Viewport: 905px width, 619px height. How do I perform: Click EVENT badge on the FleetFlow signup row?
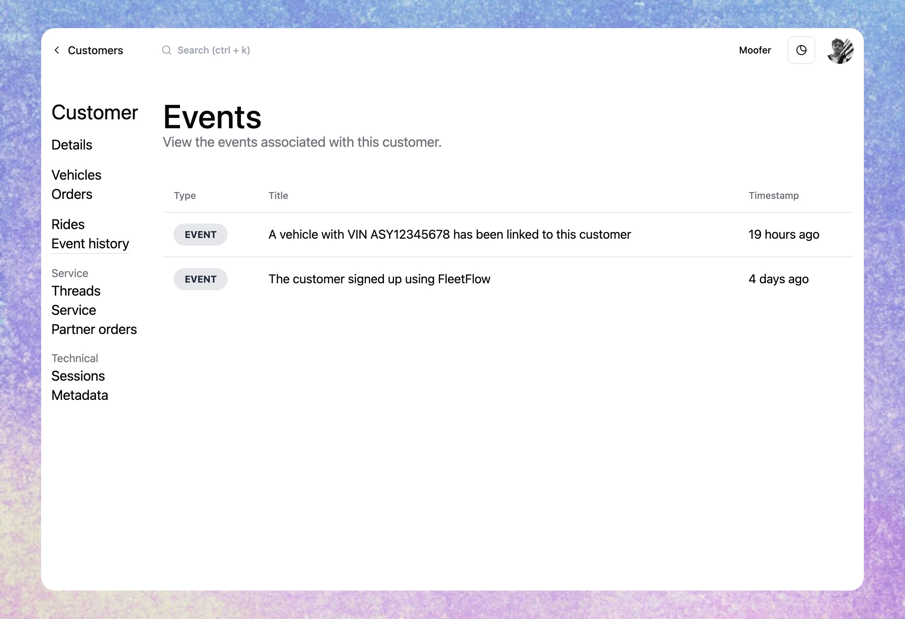(201, 279)
